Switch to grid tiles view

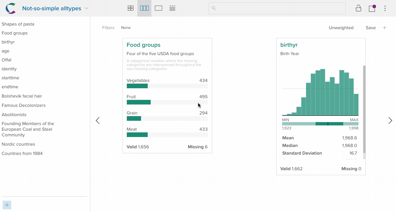130,8
